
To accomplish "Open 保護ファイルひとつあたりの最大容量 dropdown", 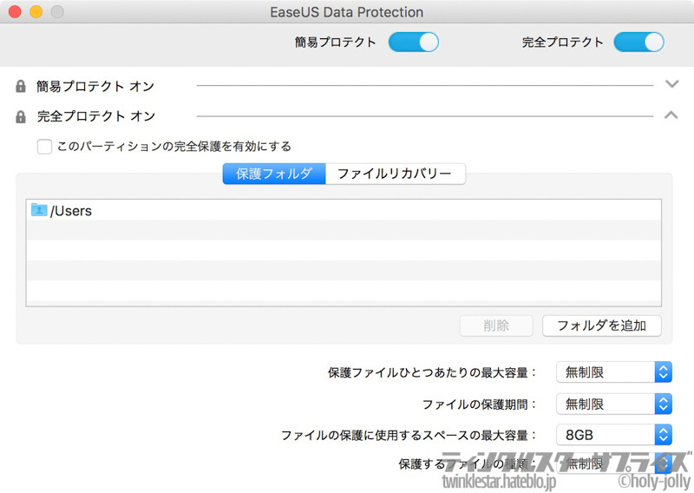I will 614,372.
